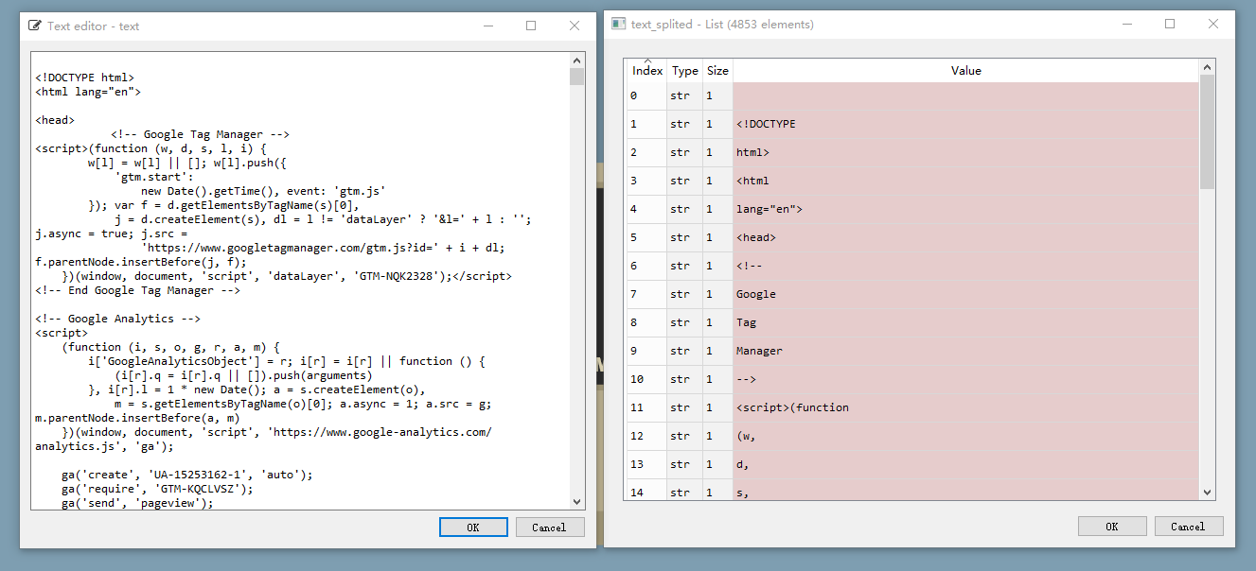This screenshot has width=1256, height=571.
Task: Click the '<!-- End Google Tag Manager -->' line
Action: pyautogui.click(x=137, y=290)
